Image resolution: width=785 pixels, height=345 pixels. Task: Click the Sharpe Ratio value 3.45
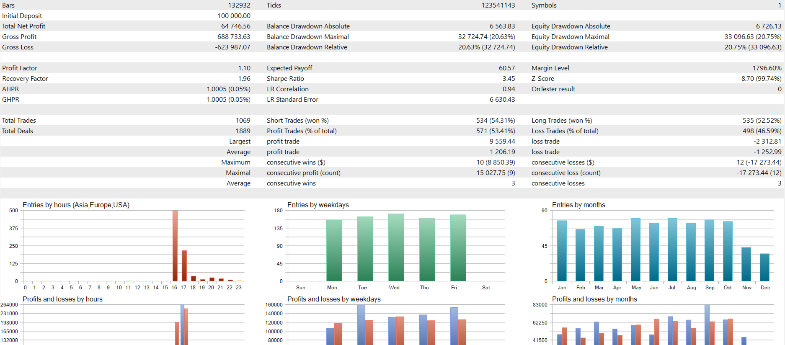click(509, 78)
